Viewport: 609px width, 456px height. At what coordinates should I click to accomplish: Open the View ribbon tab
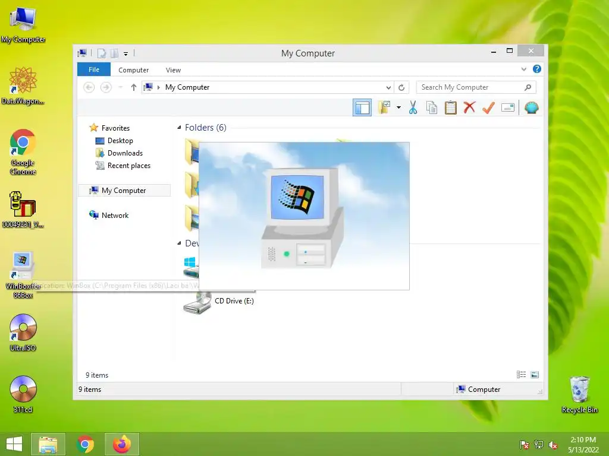[173, 70]
